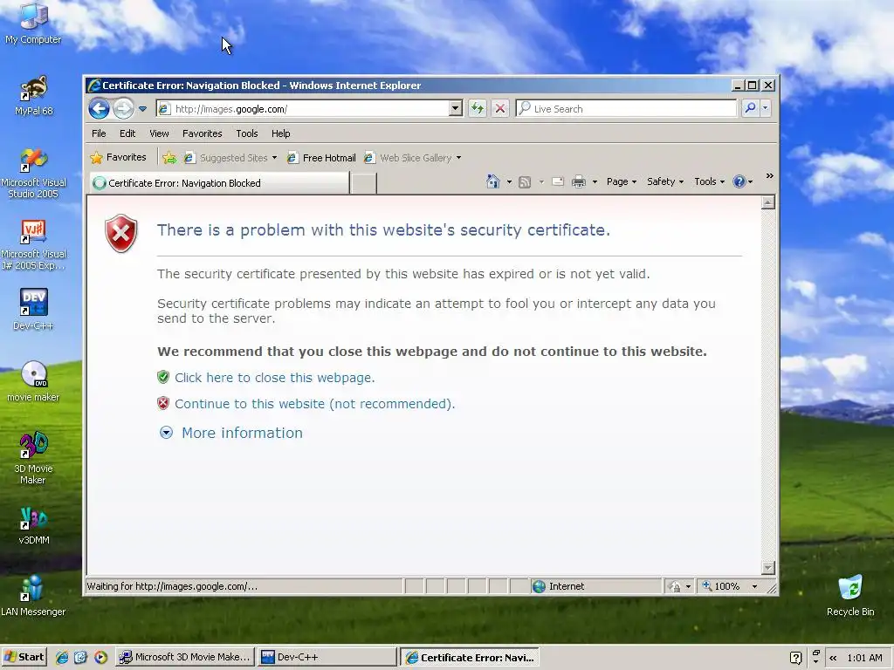
Task: Open MyPal 68 desktop icon
Action: 33,95
